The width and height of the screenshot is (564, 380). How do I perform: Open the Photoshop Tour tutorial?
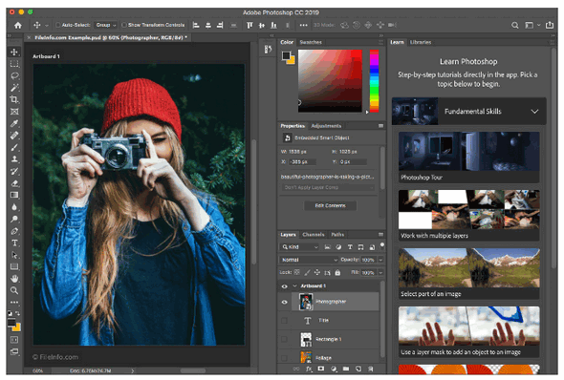point(469,157)
